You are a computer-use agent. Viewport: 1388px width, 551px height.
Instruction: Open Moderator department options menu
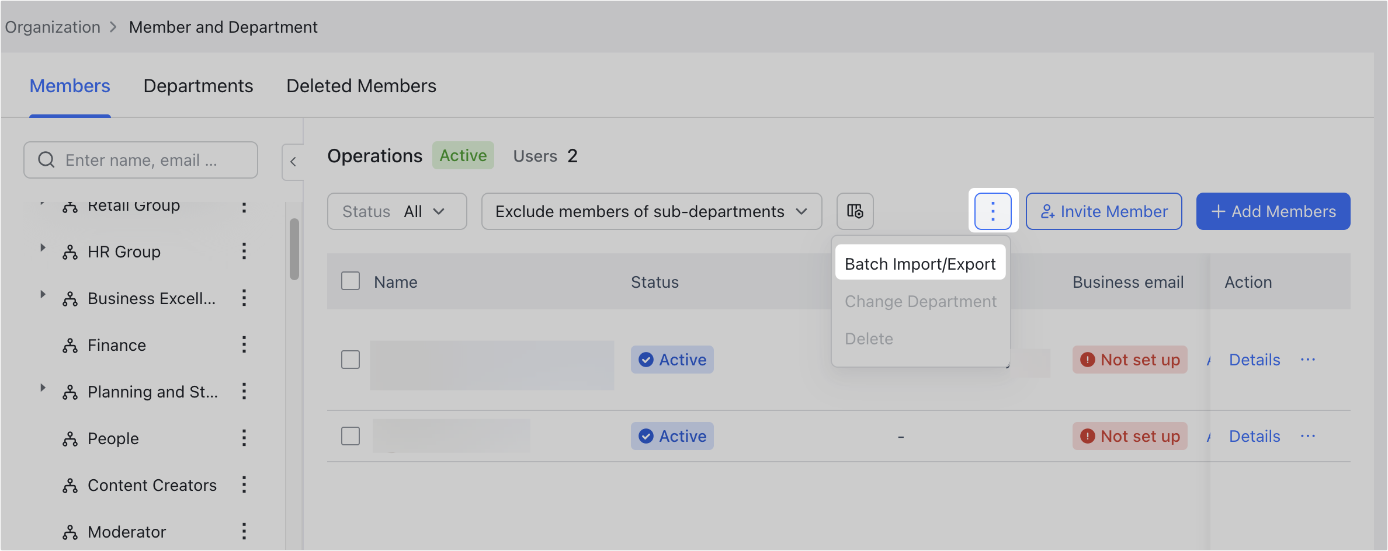point(244,532)
